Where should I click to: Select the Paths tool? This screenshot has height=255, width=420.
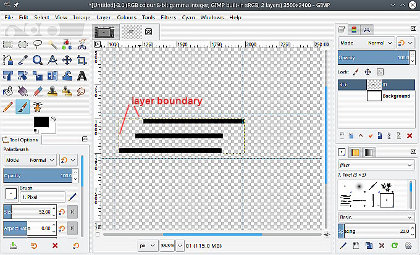pyautogui.click(x=7, y=60)
